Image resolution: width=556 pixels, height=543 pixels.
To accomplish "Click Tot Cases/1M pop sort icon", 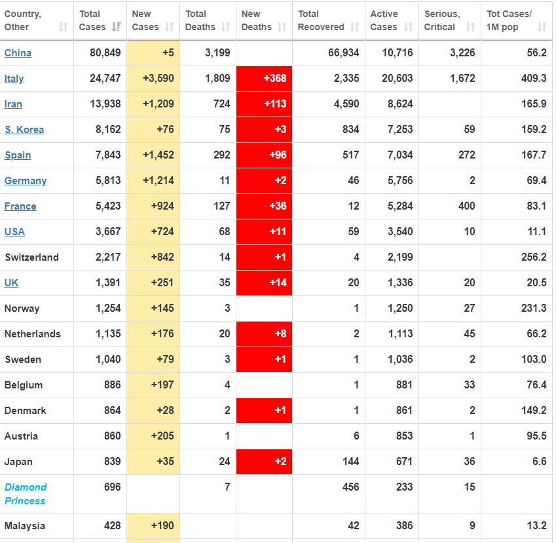I will (542, 27).
